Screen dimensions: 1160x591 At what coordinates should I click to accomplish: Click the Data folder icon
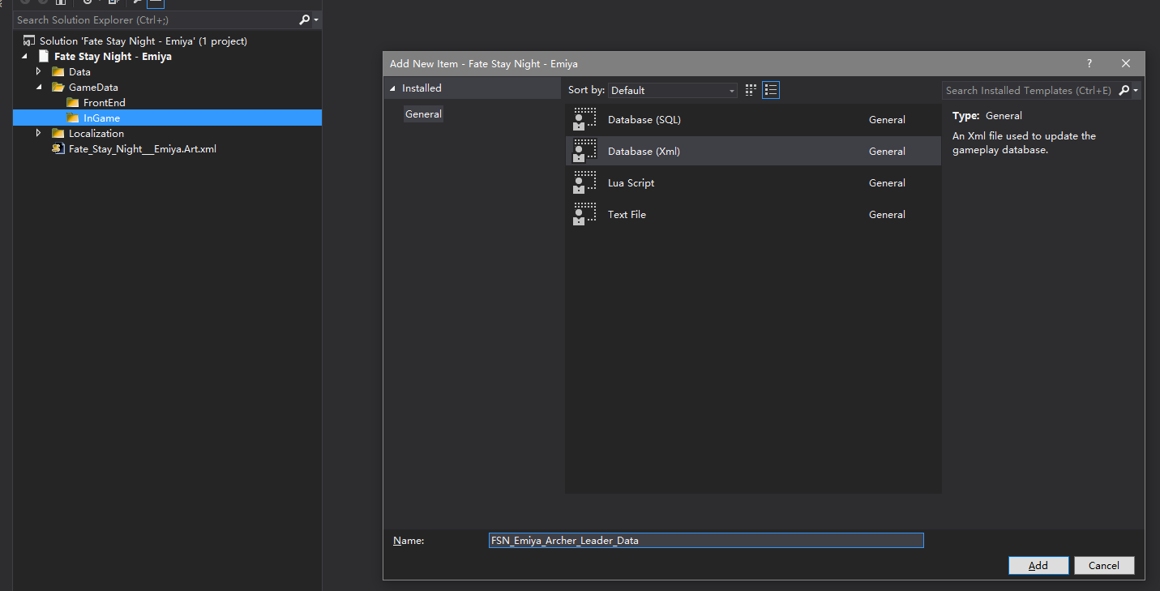58,72
